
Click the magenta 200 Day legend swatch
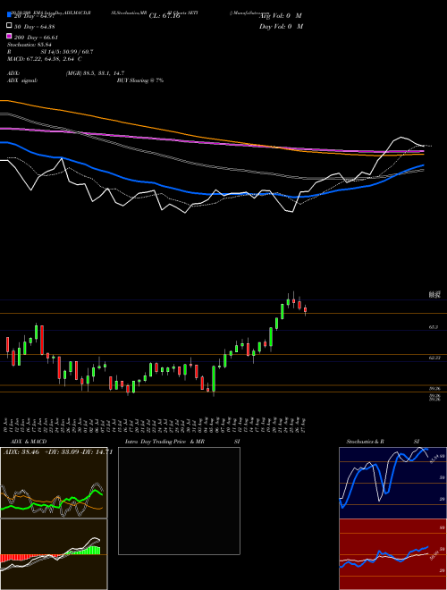[9, 37]
